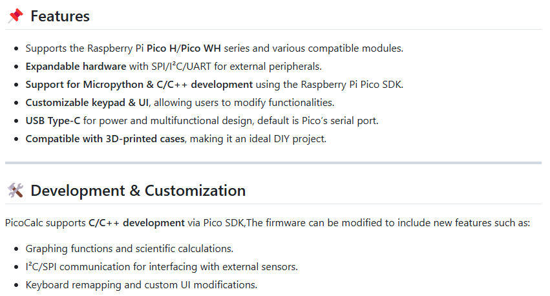Click the red pushpin emoji icon
The width and height of the screenshot is (550, 296).
[16, 16]
